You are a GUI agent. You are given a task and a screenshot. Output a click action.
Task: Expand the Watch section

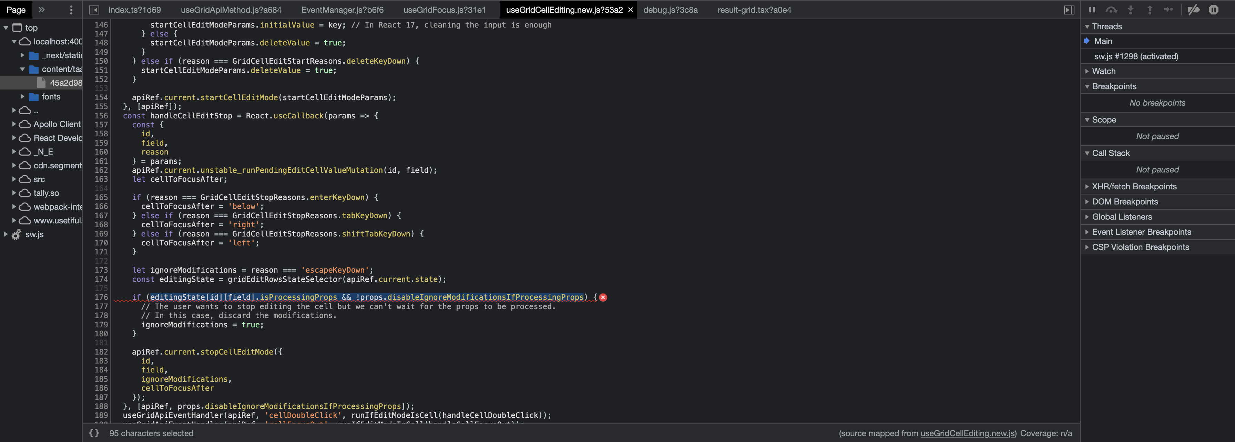pos(1103,71)
